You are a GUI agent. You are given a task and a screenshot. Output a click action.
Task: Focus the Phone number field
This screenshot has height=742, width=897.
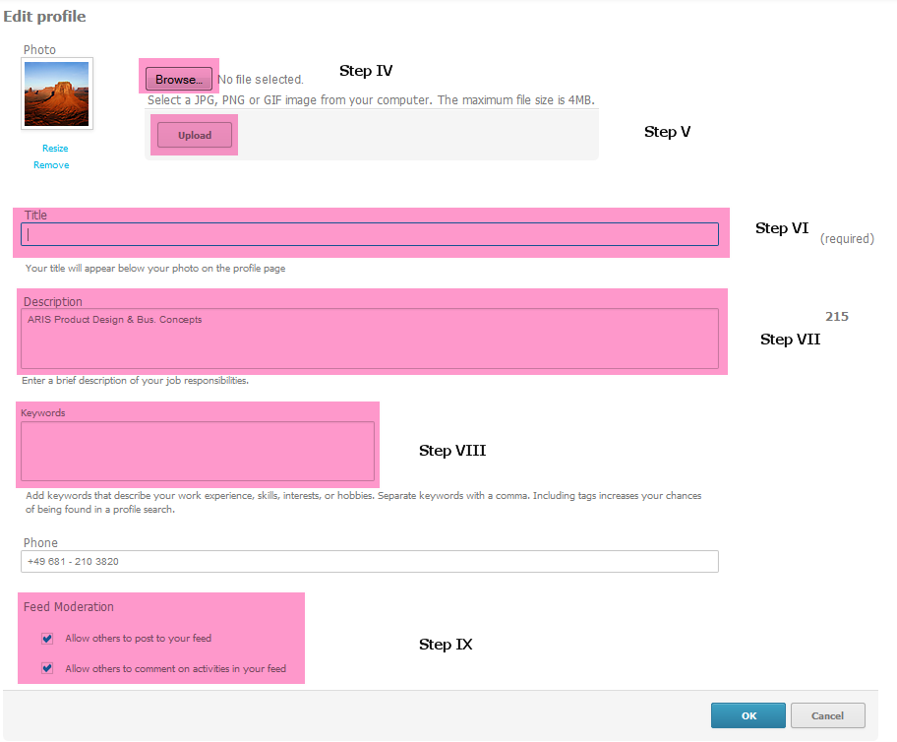coord(370,562)
